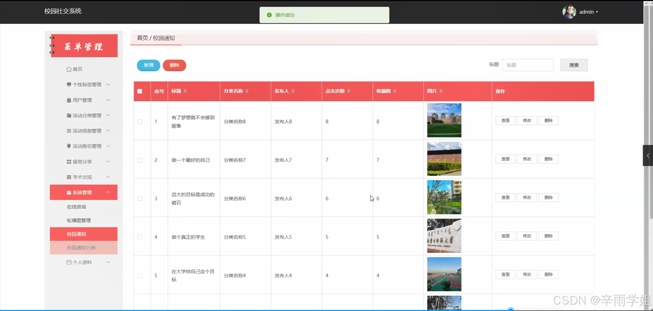Click the 用户管理 clipboard icon
This screenshot has width=653, height=311.
[x=69, y=100]
